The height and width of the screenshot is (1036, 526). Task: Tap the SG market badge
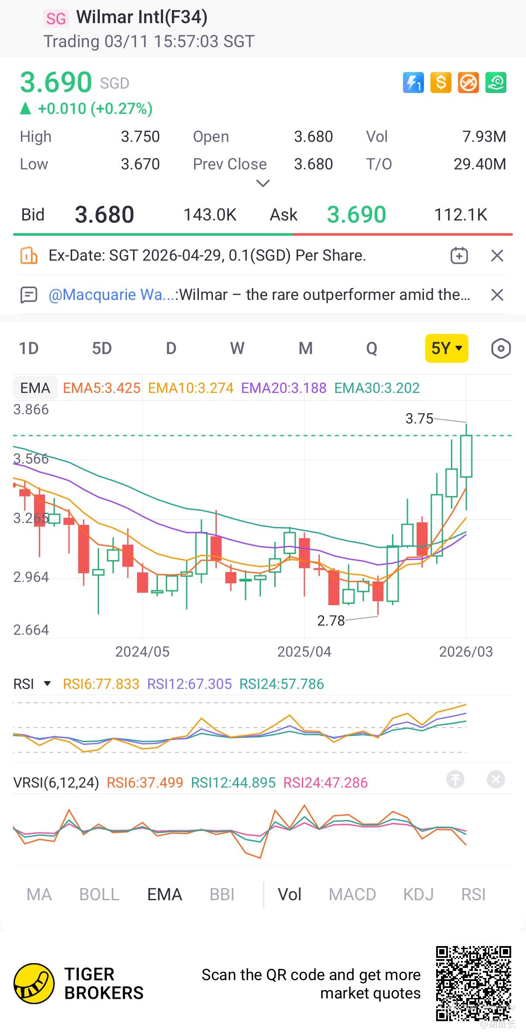pos(56,18)
